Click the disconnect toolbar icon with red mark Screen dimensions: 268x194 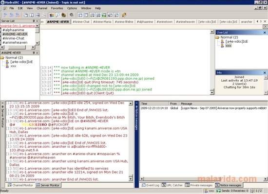pos(18,15)
